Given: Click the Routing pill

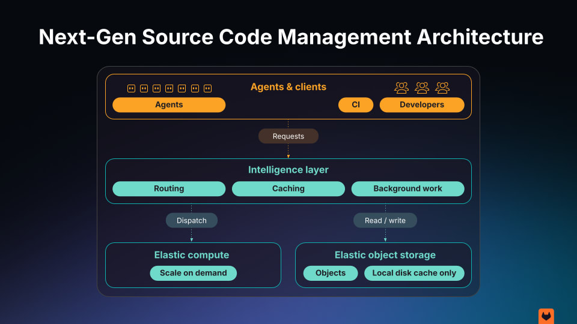Looking at the screenshot, I should pos(169,188).
